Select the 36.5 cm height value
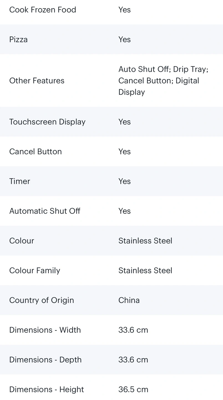This screenshot has width=223, height=400. (x=133, y=389)
